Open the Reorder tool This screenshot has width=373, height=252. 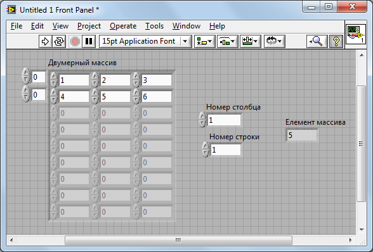pos(274,42)
